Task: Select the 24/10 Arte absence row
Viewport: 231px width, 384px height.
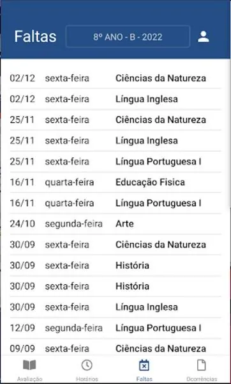Action: (x=115, y=224)
